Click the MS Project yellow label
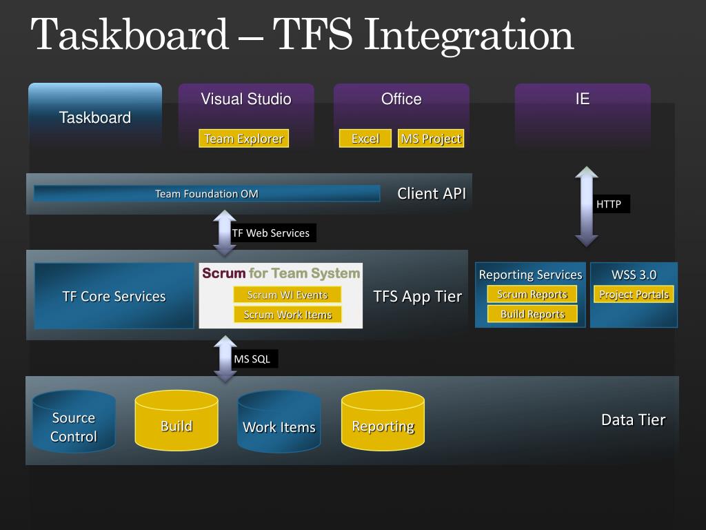Viewport: 706px width, 530px height. (431, 138)
